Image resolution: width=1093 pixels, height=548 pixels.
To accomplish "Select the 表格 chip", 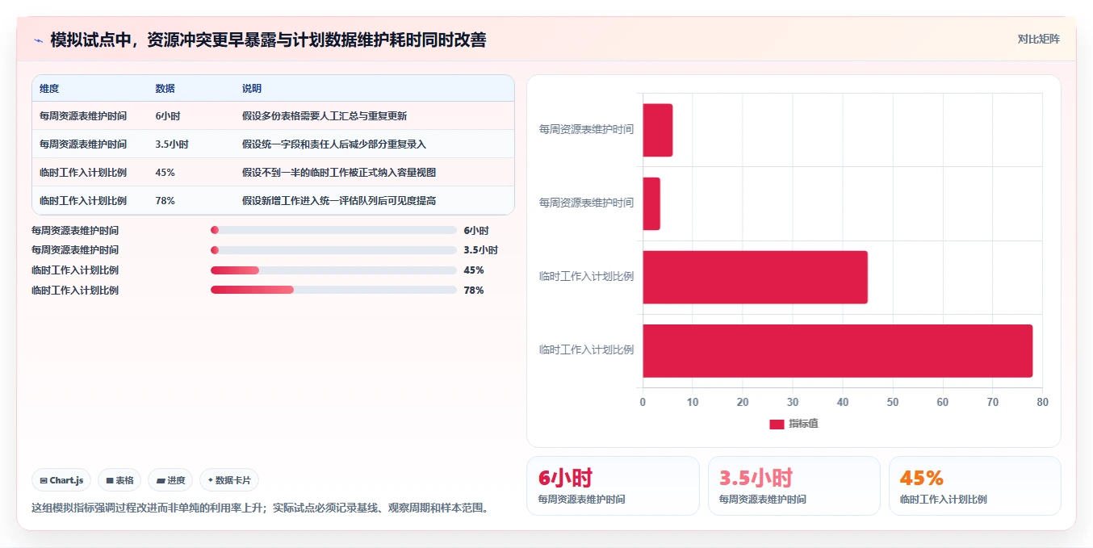I will [x=119, y=480].
